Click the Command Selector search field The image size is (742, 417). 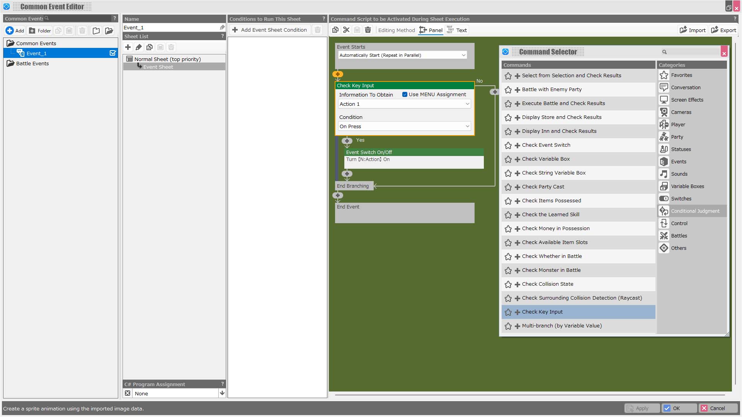coord(691,52)
